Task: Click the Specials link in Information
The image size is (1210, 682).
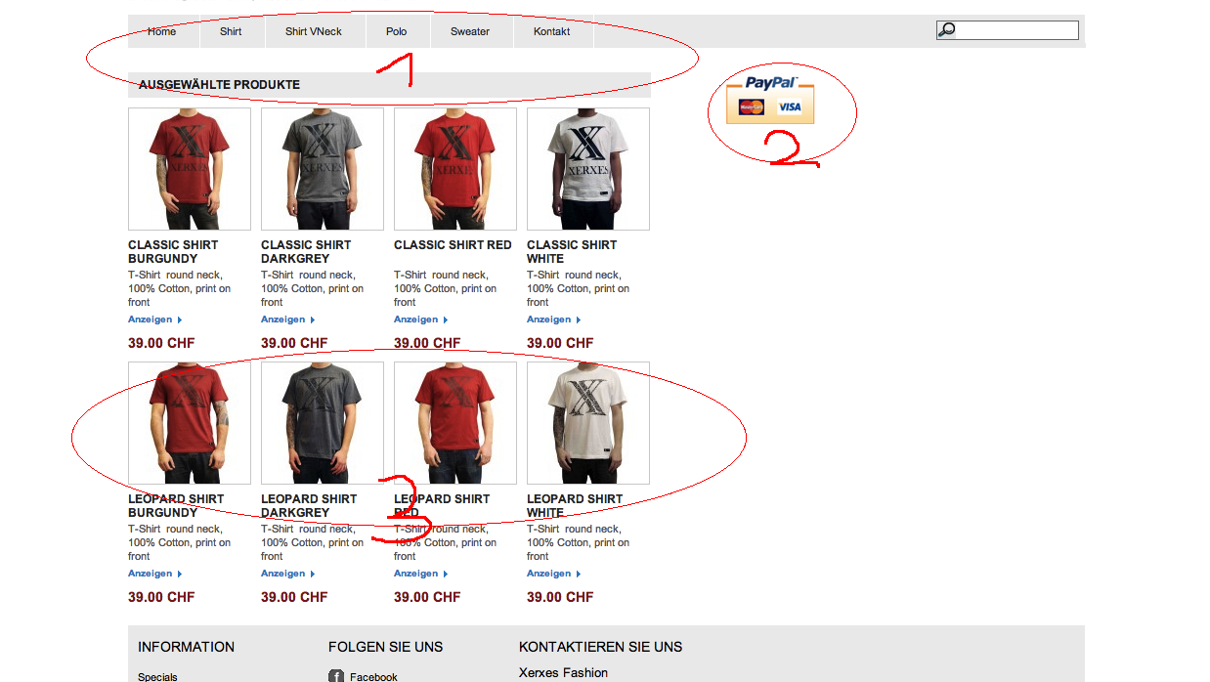Action: (x=157, y=676)
